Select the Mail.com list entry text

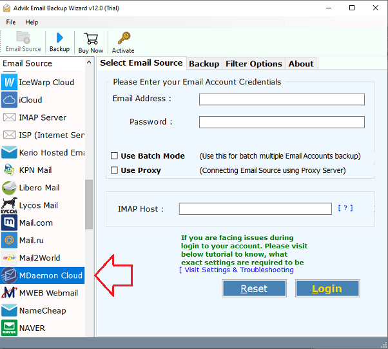36,223
